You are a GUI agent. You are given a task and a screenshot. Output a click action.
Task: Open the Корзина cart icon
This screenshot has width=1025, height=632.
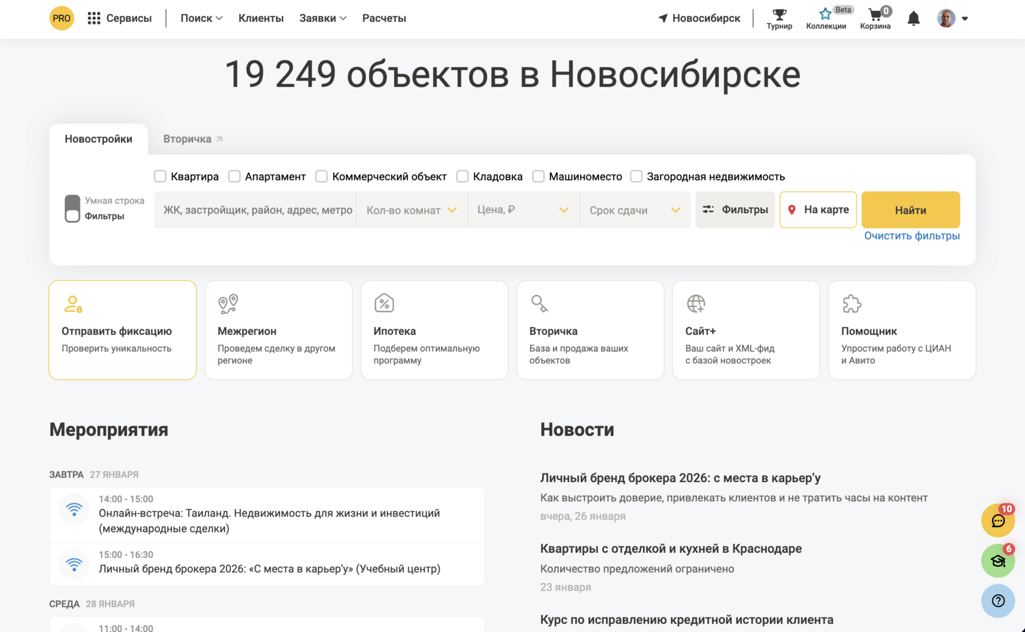[x=875, y=14]
